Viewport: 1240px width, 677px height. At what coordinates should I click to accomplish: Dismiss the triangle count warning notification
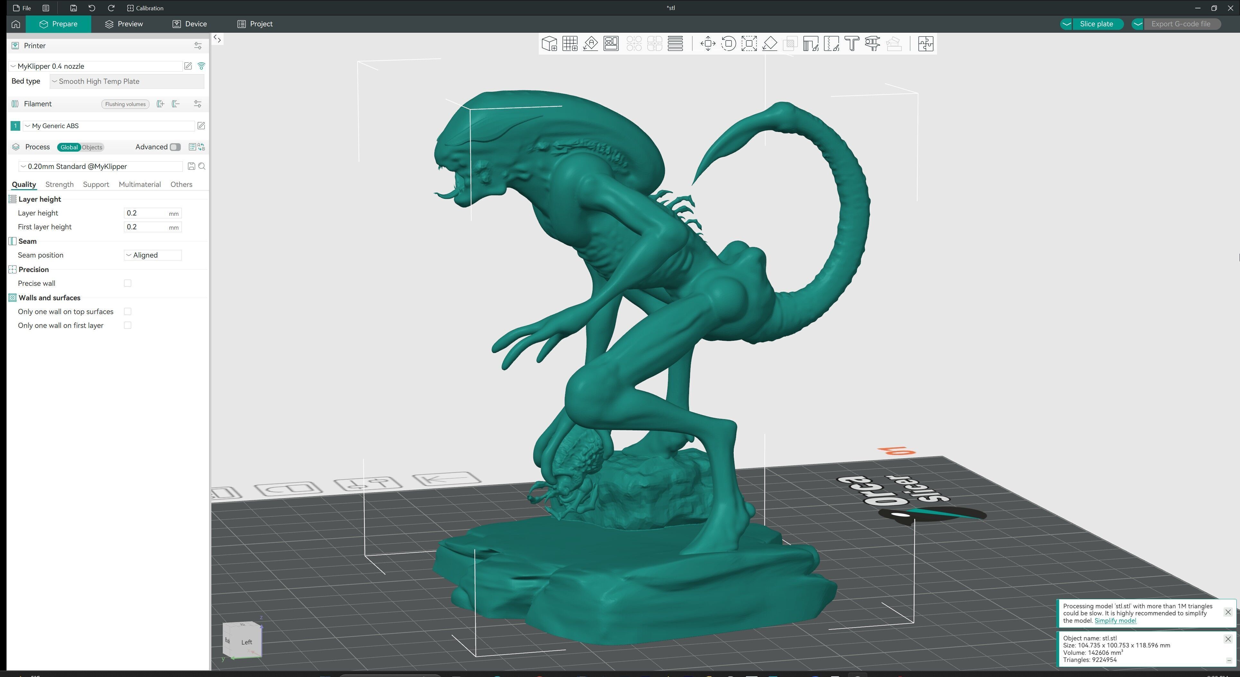click(1228, 612)
